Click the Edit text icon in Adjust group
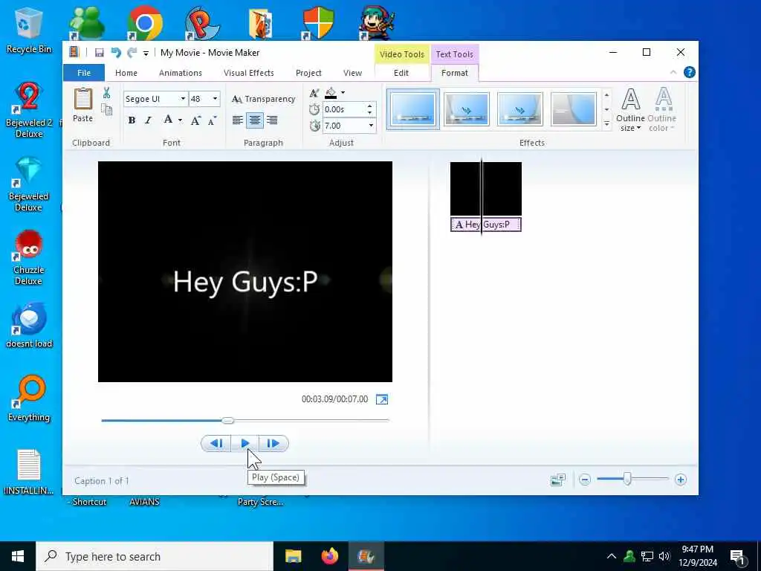Screen dimensions: 761x571 (314, 93)
